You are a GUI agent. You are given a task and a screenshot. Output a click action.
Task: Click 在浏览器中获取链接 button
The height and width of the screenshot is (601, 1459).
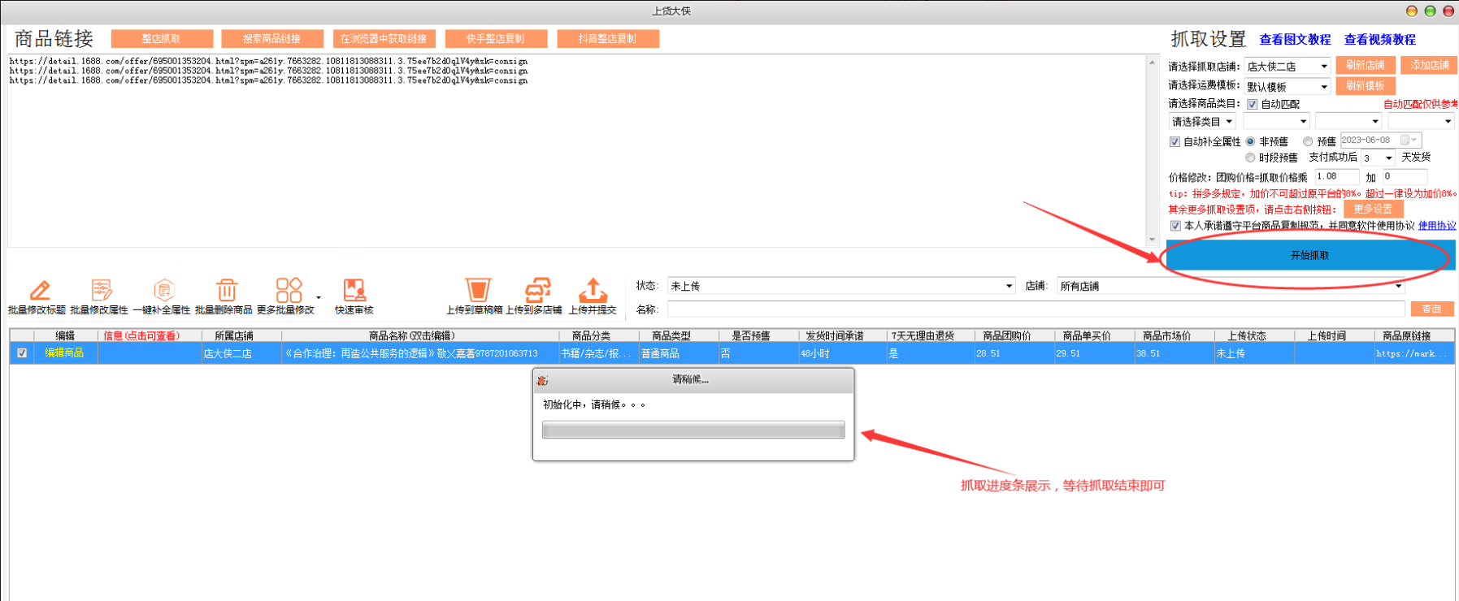384,39
